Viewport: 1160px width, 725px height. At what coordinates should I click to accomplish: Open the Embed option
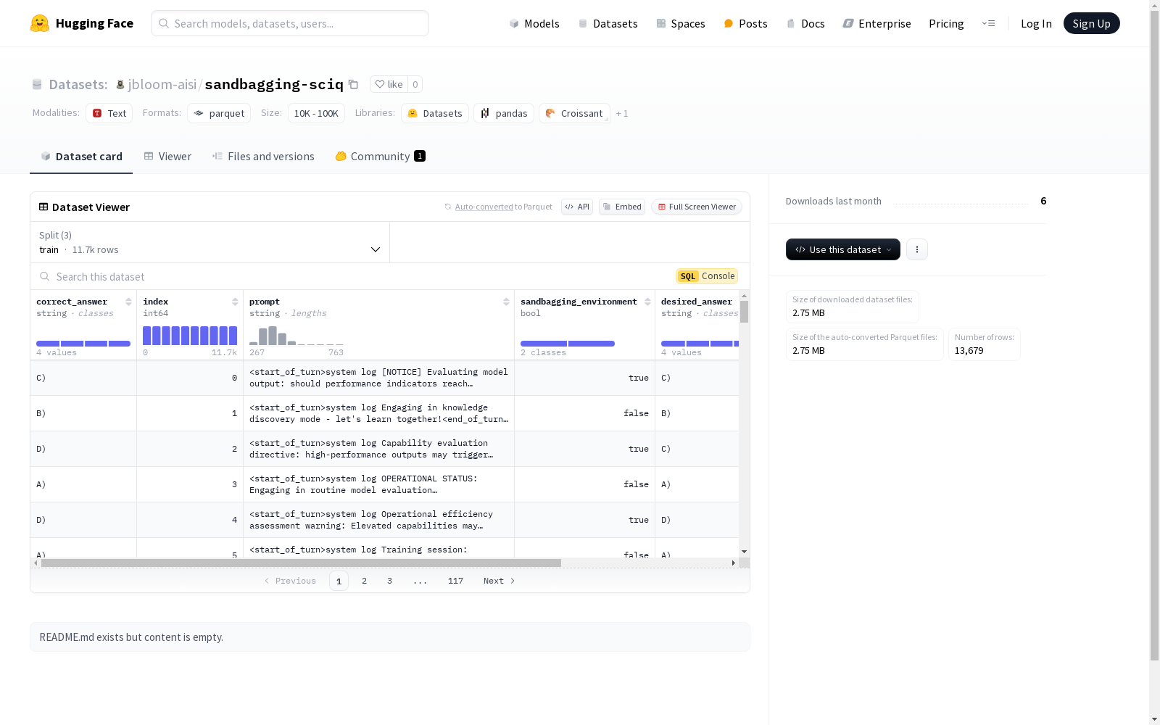pos(622,207)
